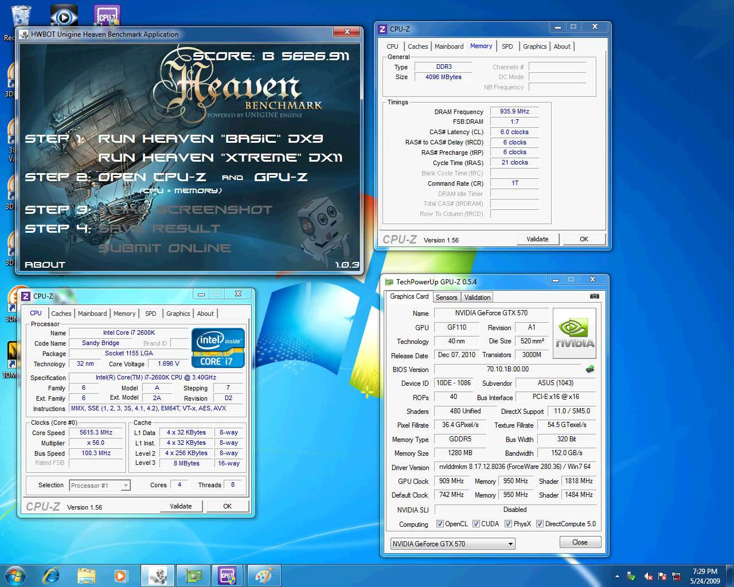Click the GPU Clock 909 MHz field
734x587 pixels.
451,481
